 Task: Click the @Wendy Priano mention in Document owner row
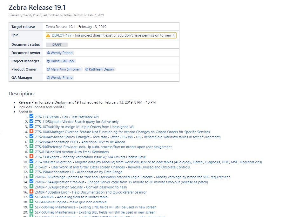(60, 53)
